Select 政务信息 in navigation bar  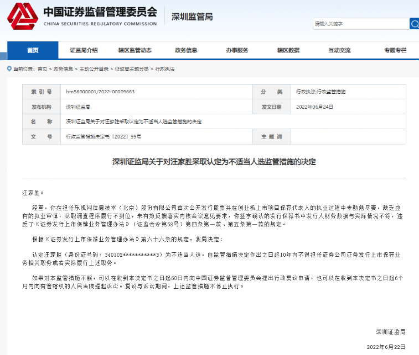[x=186, y=50]
